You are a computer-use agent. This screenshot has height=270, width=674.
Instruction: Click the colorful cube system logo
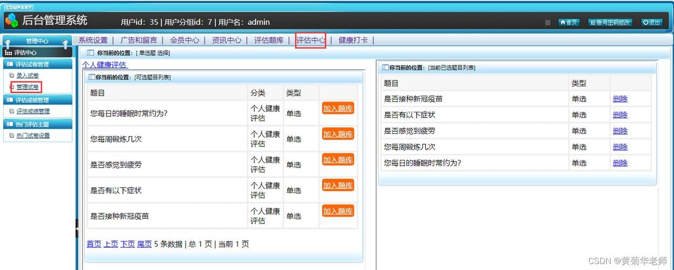click(11, 21)
